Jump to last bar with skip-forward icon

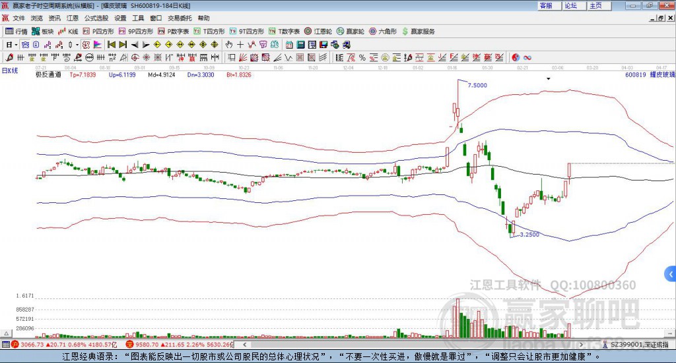point(123,45)
